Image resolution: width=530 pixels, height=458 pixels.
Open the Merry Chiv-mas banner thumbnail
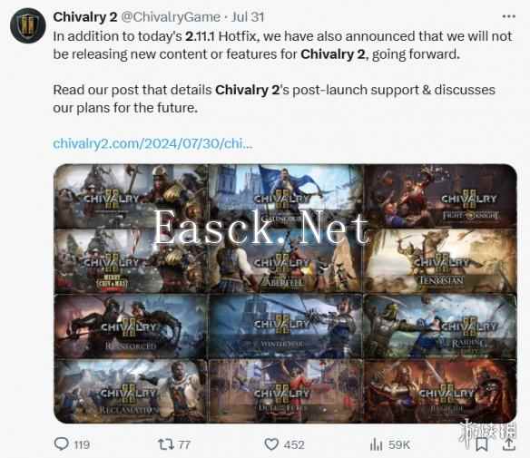coord(131,260)
